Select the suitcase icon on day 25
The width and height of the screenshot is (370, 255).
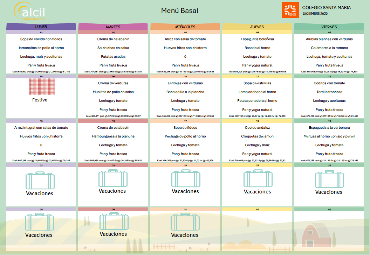pyautogui.click(x=258, y=178)
